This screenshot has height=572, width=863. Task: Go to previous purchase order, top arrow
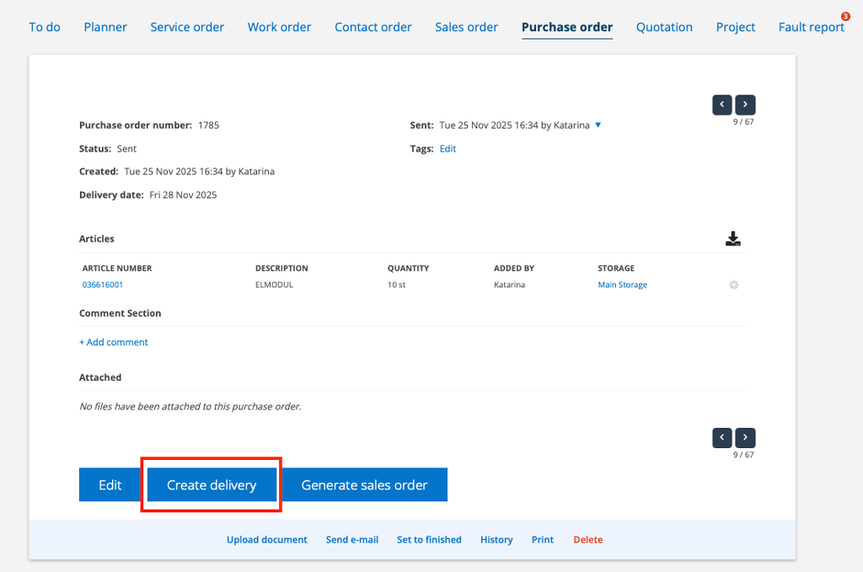point(722,105)
